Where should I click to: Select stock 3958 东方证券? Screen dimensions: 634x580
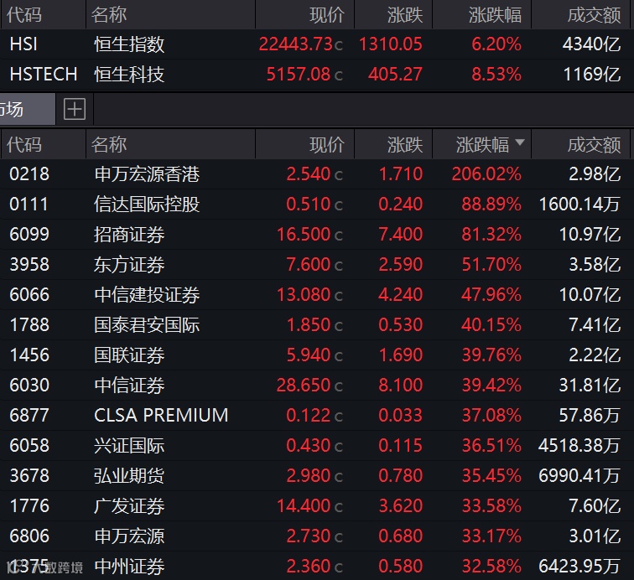click(317, 265)
